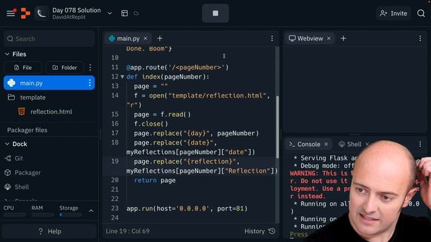Click the @app.route decorator line

click(x=177, y=67)
